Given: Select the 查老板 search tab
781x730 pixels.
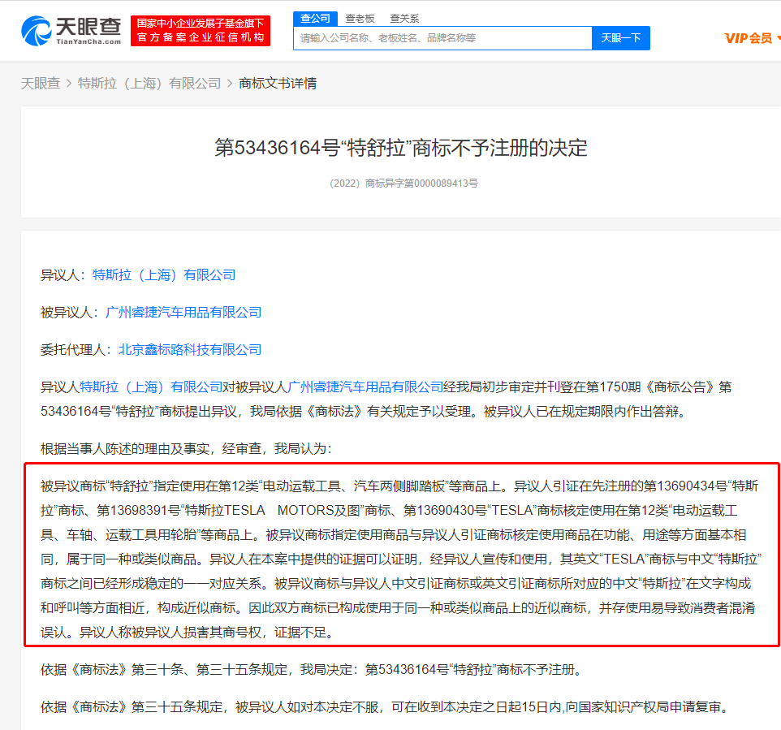Looking at the screenshot, I should pos(360,18).
